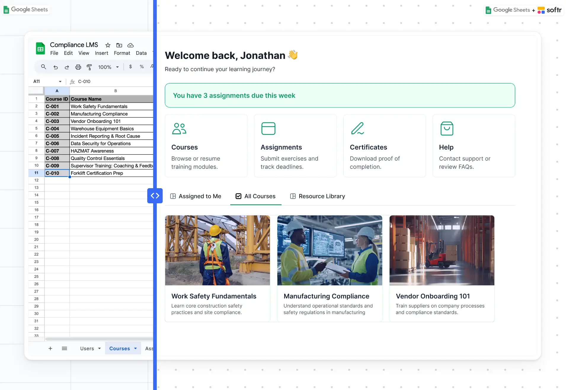566x390 pixels.
Task: Click the print icon
Action: pos(78,67)
